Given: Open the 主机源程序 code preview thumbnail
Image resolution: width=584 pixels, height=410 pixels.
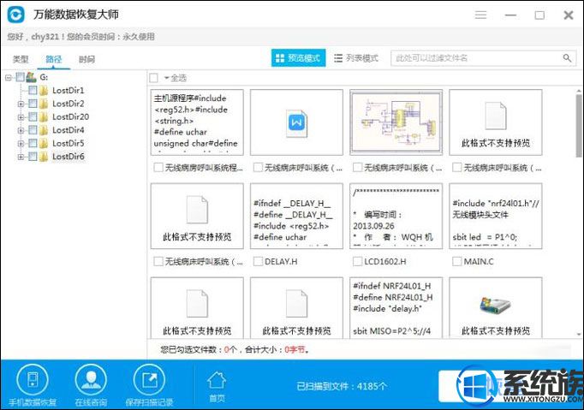Looking at the screenshot, I should [197, 122].
